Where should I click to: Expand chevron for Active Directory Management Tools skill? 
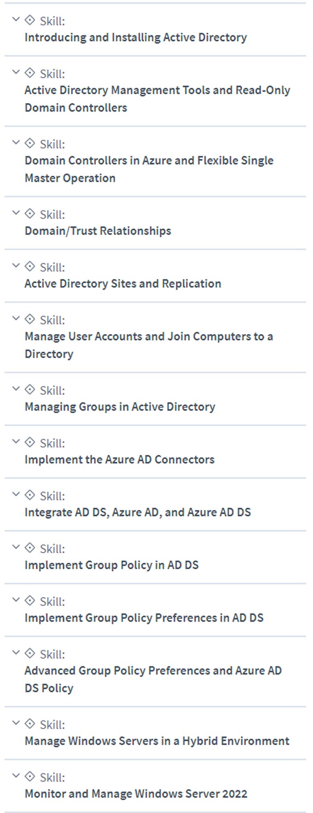tap(16, 72)
